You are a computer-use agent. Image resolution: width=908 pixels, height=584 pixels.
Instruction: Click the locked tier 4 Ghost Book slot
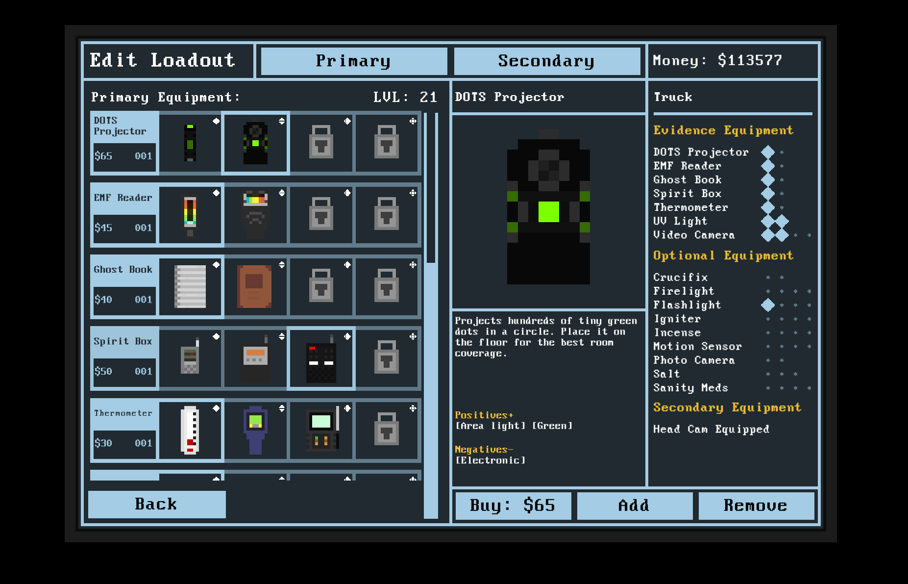coord(387,286)
